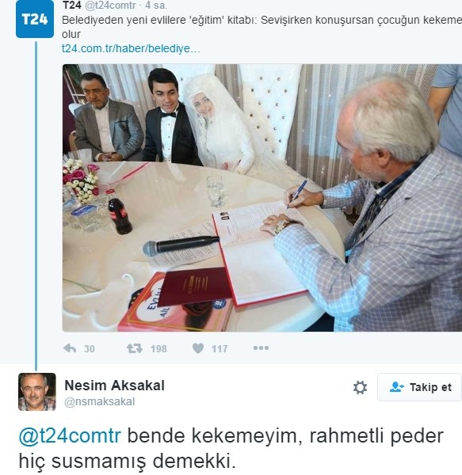The height and width of the screenshot is (475, 462).
Task: Open the gear settings dropdown next to Takip et
Action: 360,387
